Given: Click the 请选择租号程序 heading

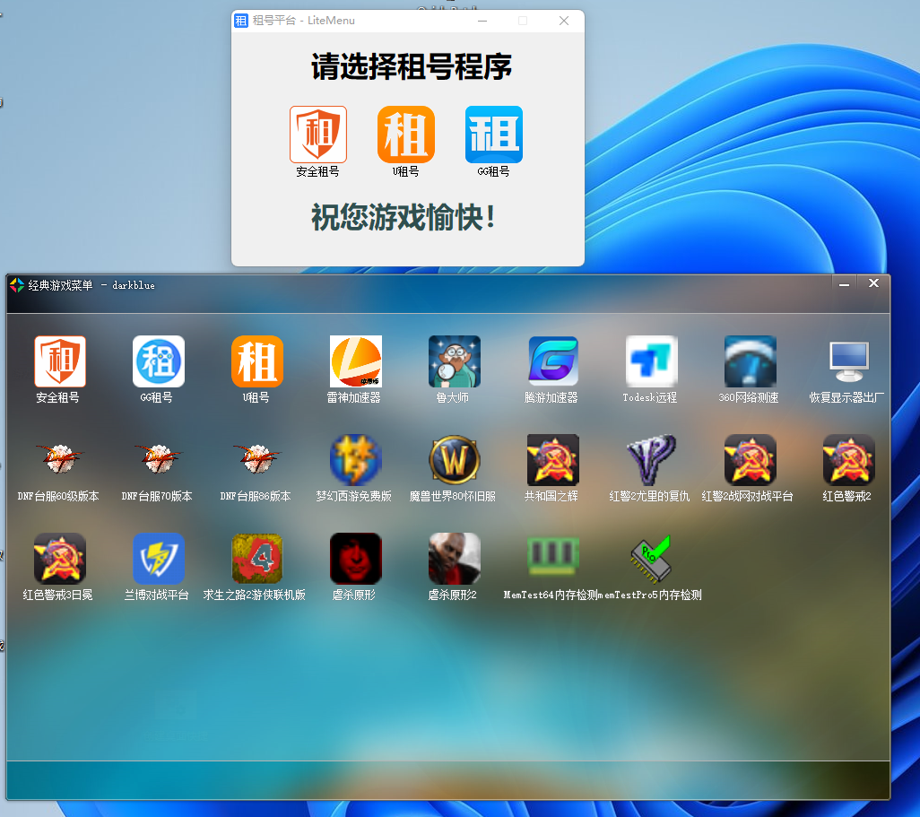Looking at the screenshot, I should tap(412, 66).
